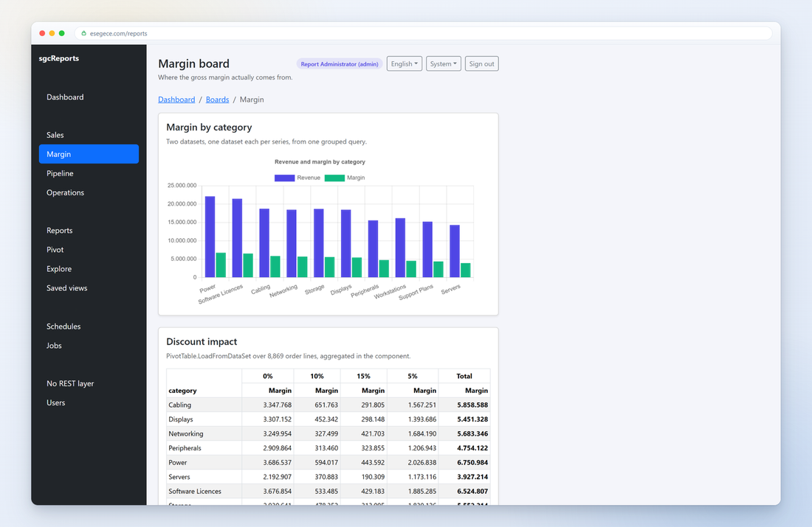Screen dimensions: 812x527
Task: Click Software Licences total 6.524.807
Action: click(472, 492)
